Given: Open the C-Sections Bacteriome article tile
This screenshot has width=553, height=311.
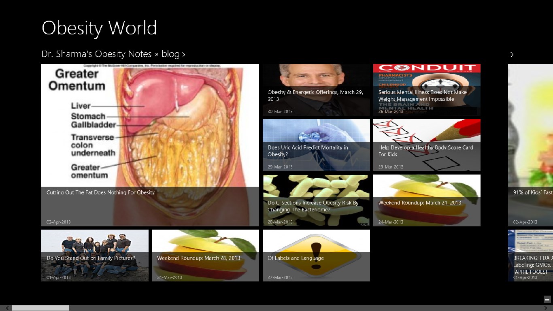Looking at the screenshot, I should pyautogui.click(x=316, y=200).
